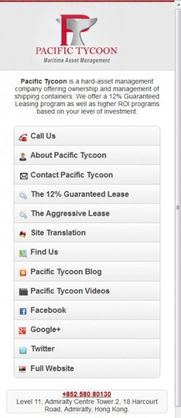This screenshot has width=181, height=418.
Task: Click the film clapper icon beside Pacific Tycoon Videos
Action: tap(23, 292)
